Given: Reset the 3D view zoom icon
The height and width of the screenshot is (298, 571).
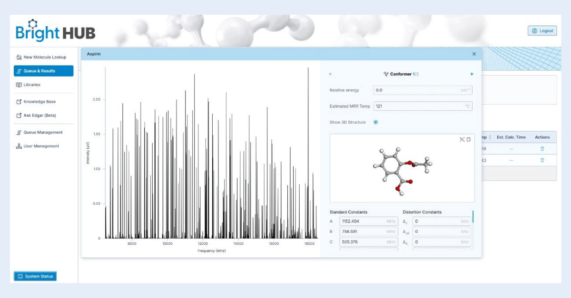Looking at the screenshot, I should (x=462, y=139).
